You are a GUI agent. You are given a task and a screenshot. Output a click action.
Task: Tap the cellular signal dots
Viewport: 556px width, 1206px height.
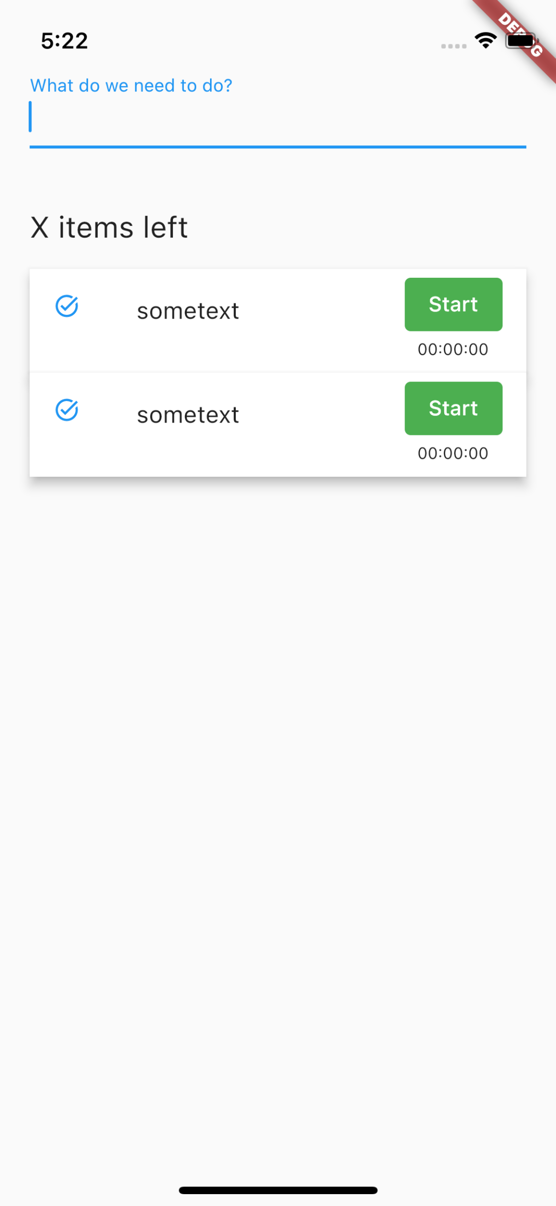tap(454, 46)
